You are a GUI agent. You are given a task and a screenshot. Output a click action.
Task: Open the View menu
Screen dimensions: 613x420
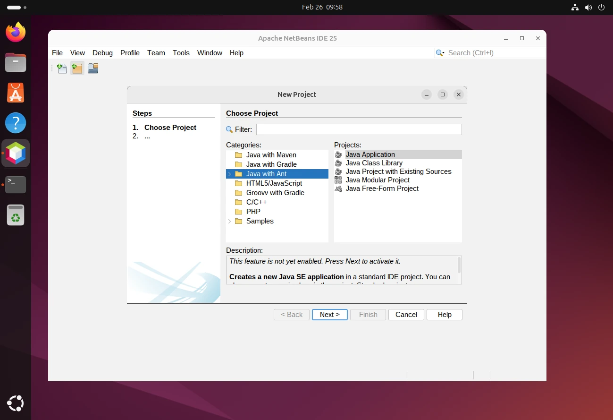coord(77,53)
